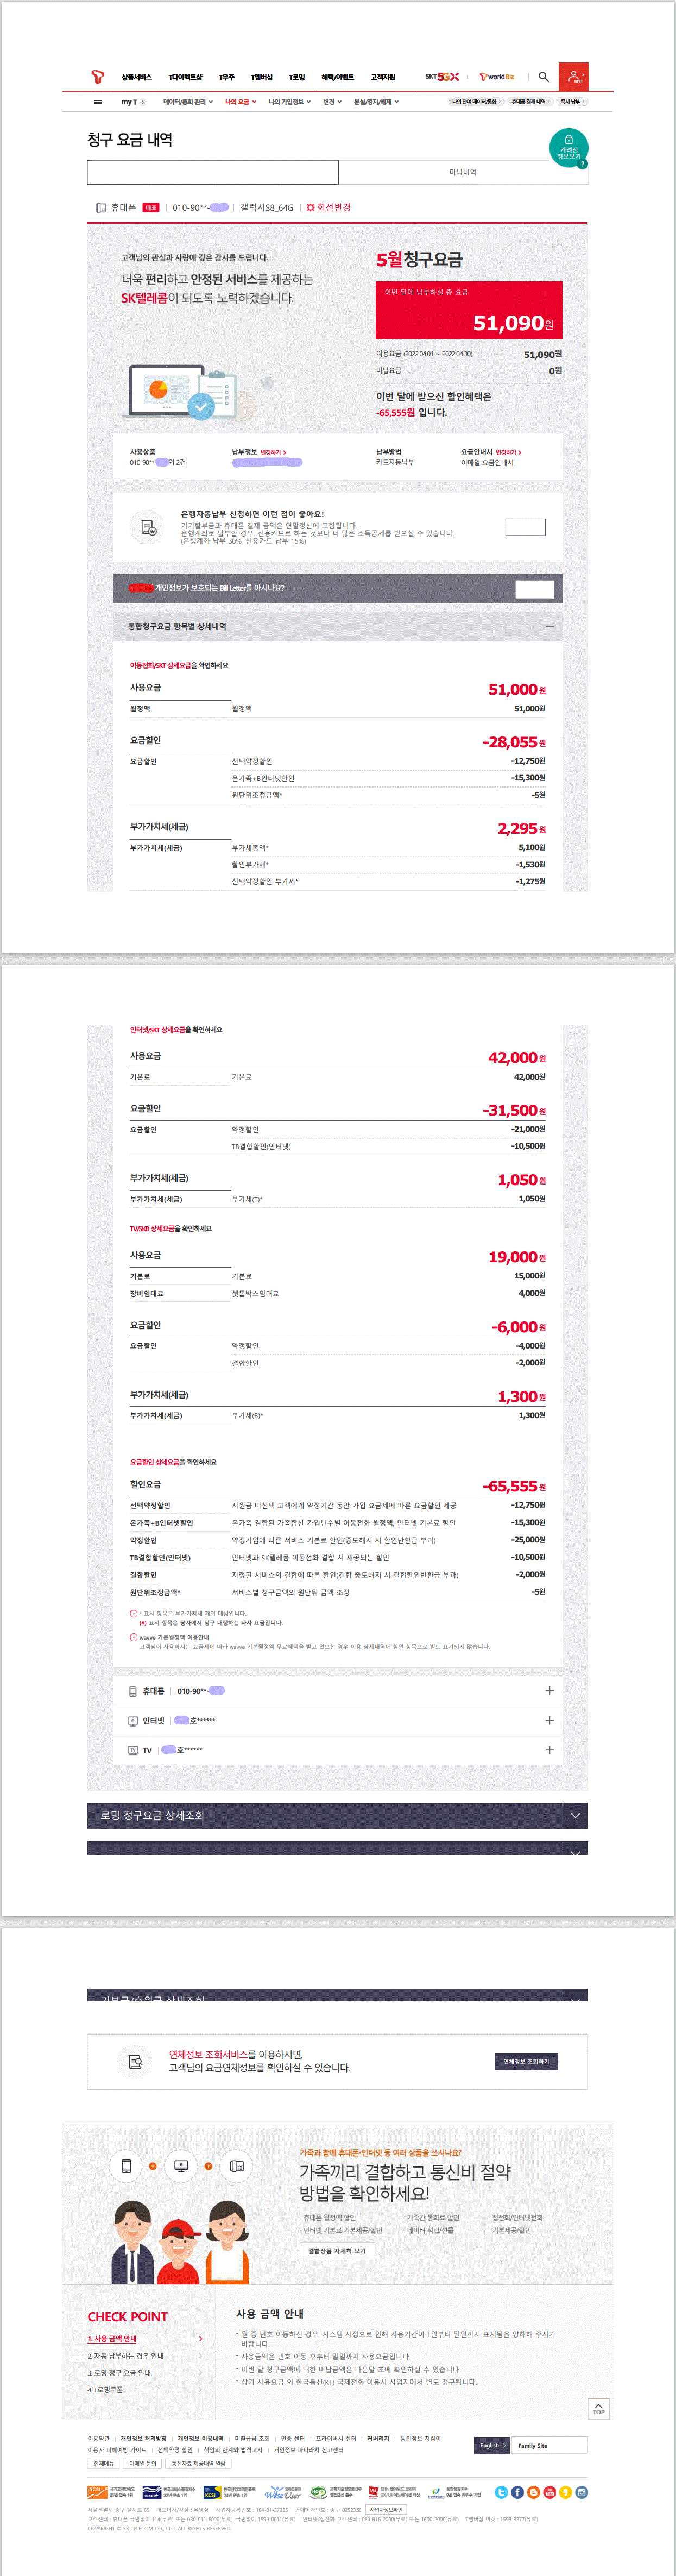676x2576 pixels.
Task: Click the 결합상품 자세히 보기 button
Action: 337,2250
